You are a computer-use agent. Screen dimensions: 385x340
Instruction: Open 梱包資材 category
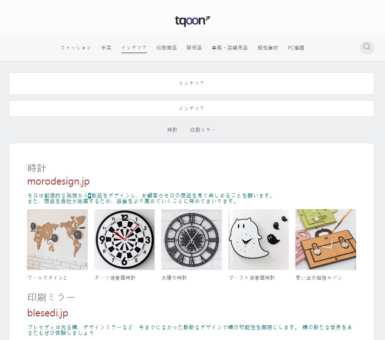268,48
